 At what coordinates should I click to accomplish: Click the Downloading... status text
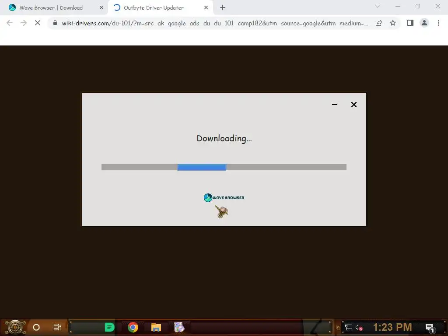[x=224, y=138]
